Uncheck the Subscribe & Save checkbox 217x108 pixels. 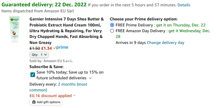coord(33,75)
